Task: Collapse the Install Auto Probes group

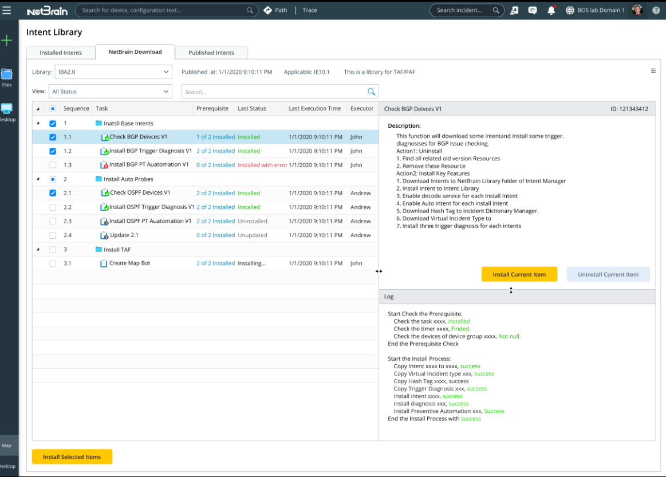Action: pyautogui.click(x=38, y=179)
